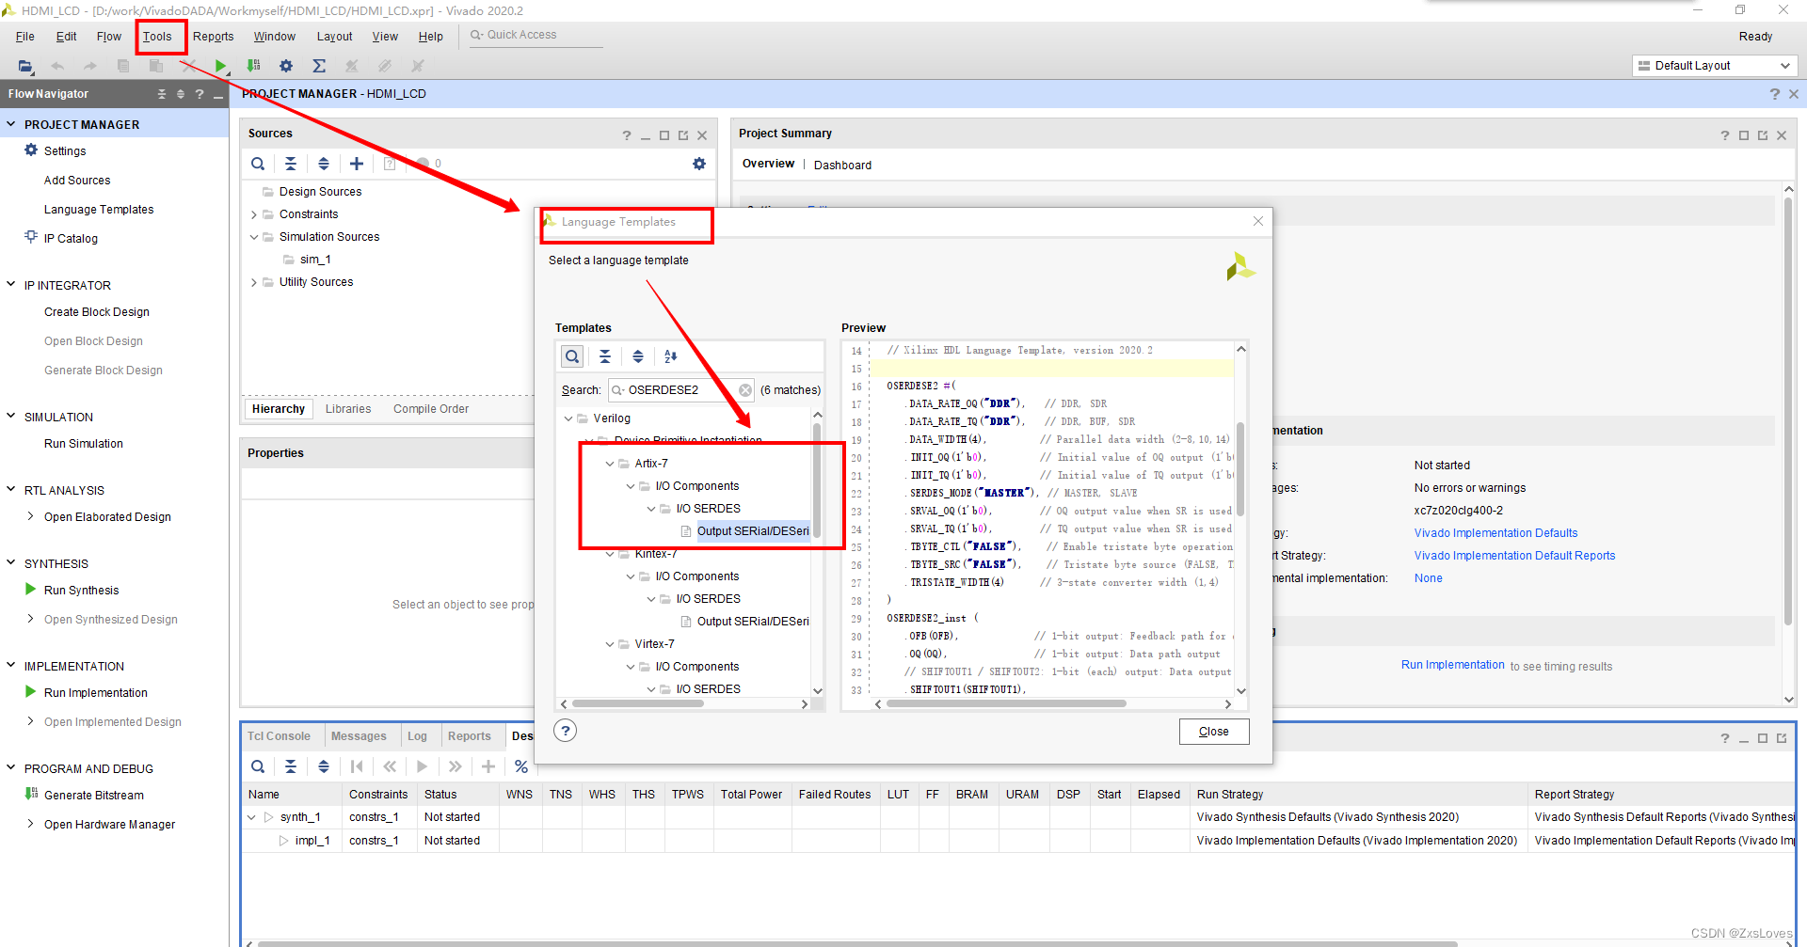Viewport: 1807px width, 947px height.
Task: Expand Open Elaborated Design item
Action: click(31, 516)
